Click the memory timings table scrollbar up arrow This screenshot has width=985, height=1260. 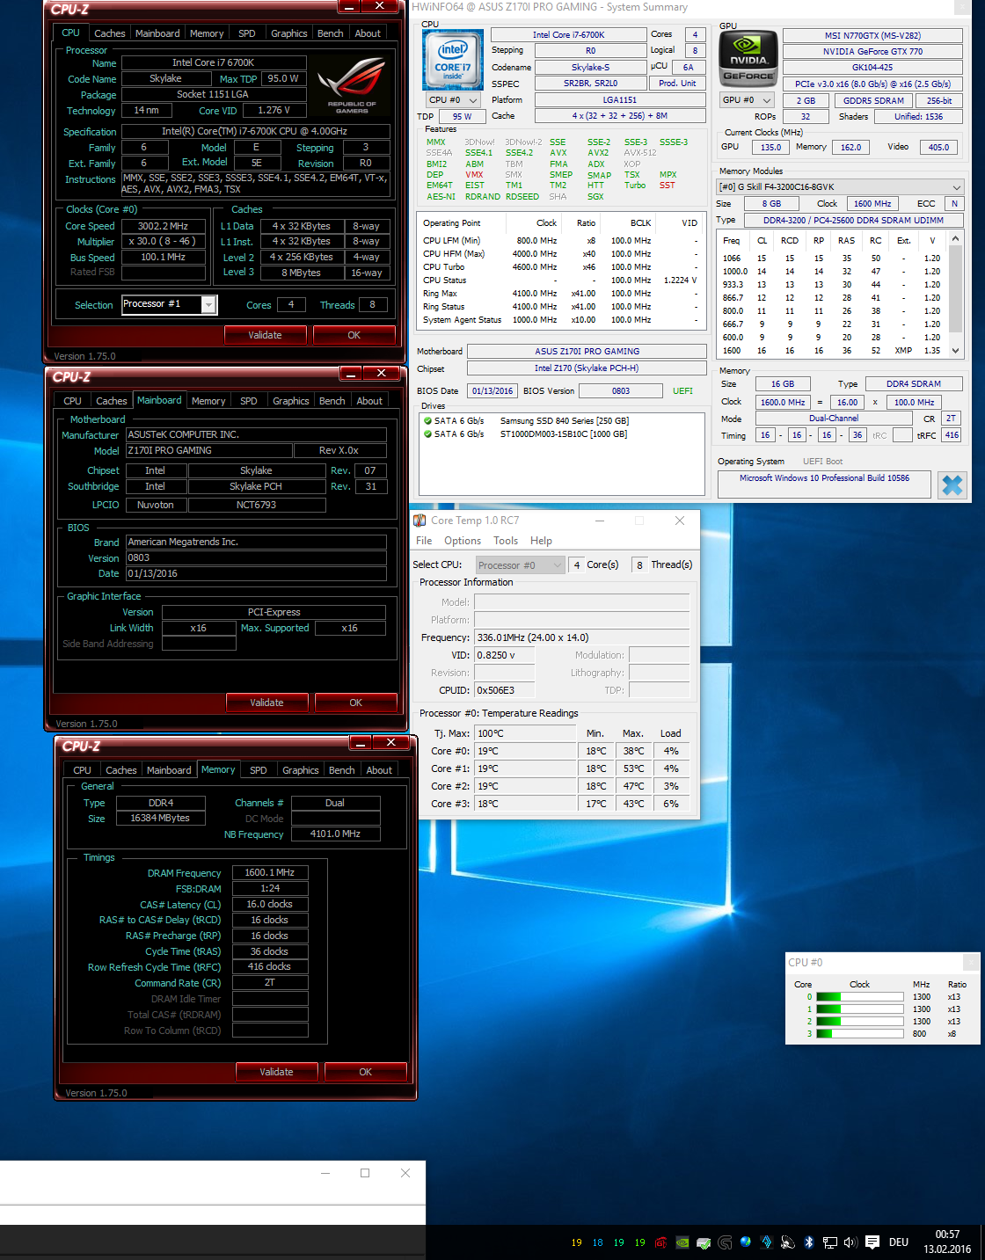(x=957, y=237)
